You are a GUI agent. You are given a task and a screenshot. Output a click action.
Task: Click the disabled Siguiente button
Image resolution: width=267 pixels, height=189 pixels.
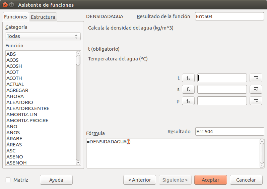[175, 180]
